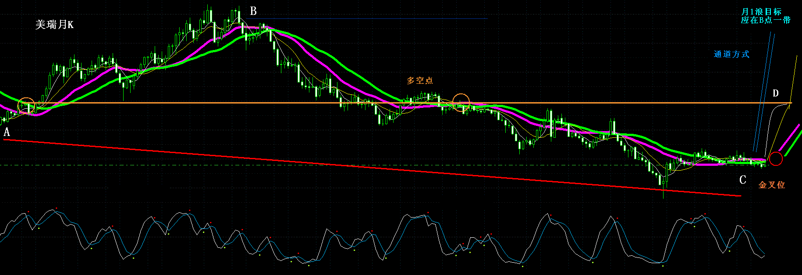Click the red circle marker near 金叉位
Image resolution: width=802 pixels, height=275 pixels.
coord(776,158)
